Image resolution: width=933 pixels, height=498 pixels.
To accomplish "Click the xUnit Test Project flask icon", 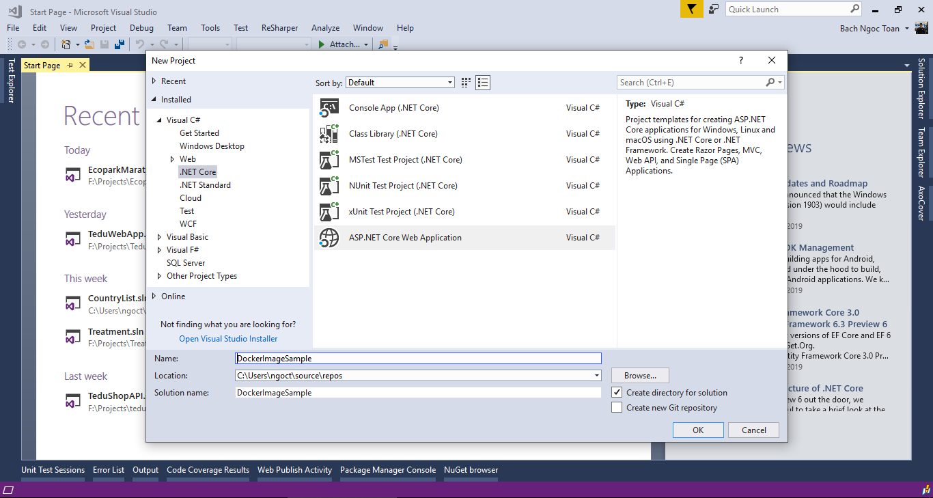I will pos(329,212).
